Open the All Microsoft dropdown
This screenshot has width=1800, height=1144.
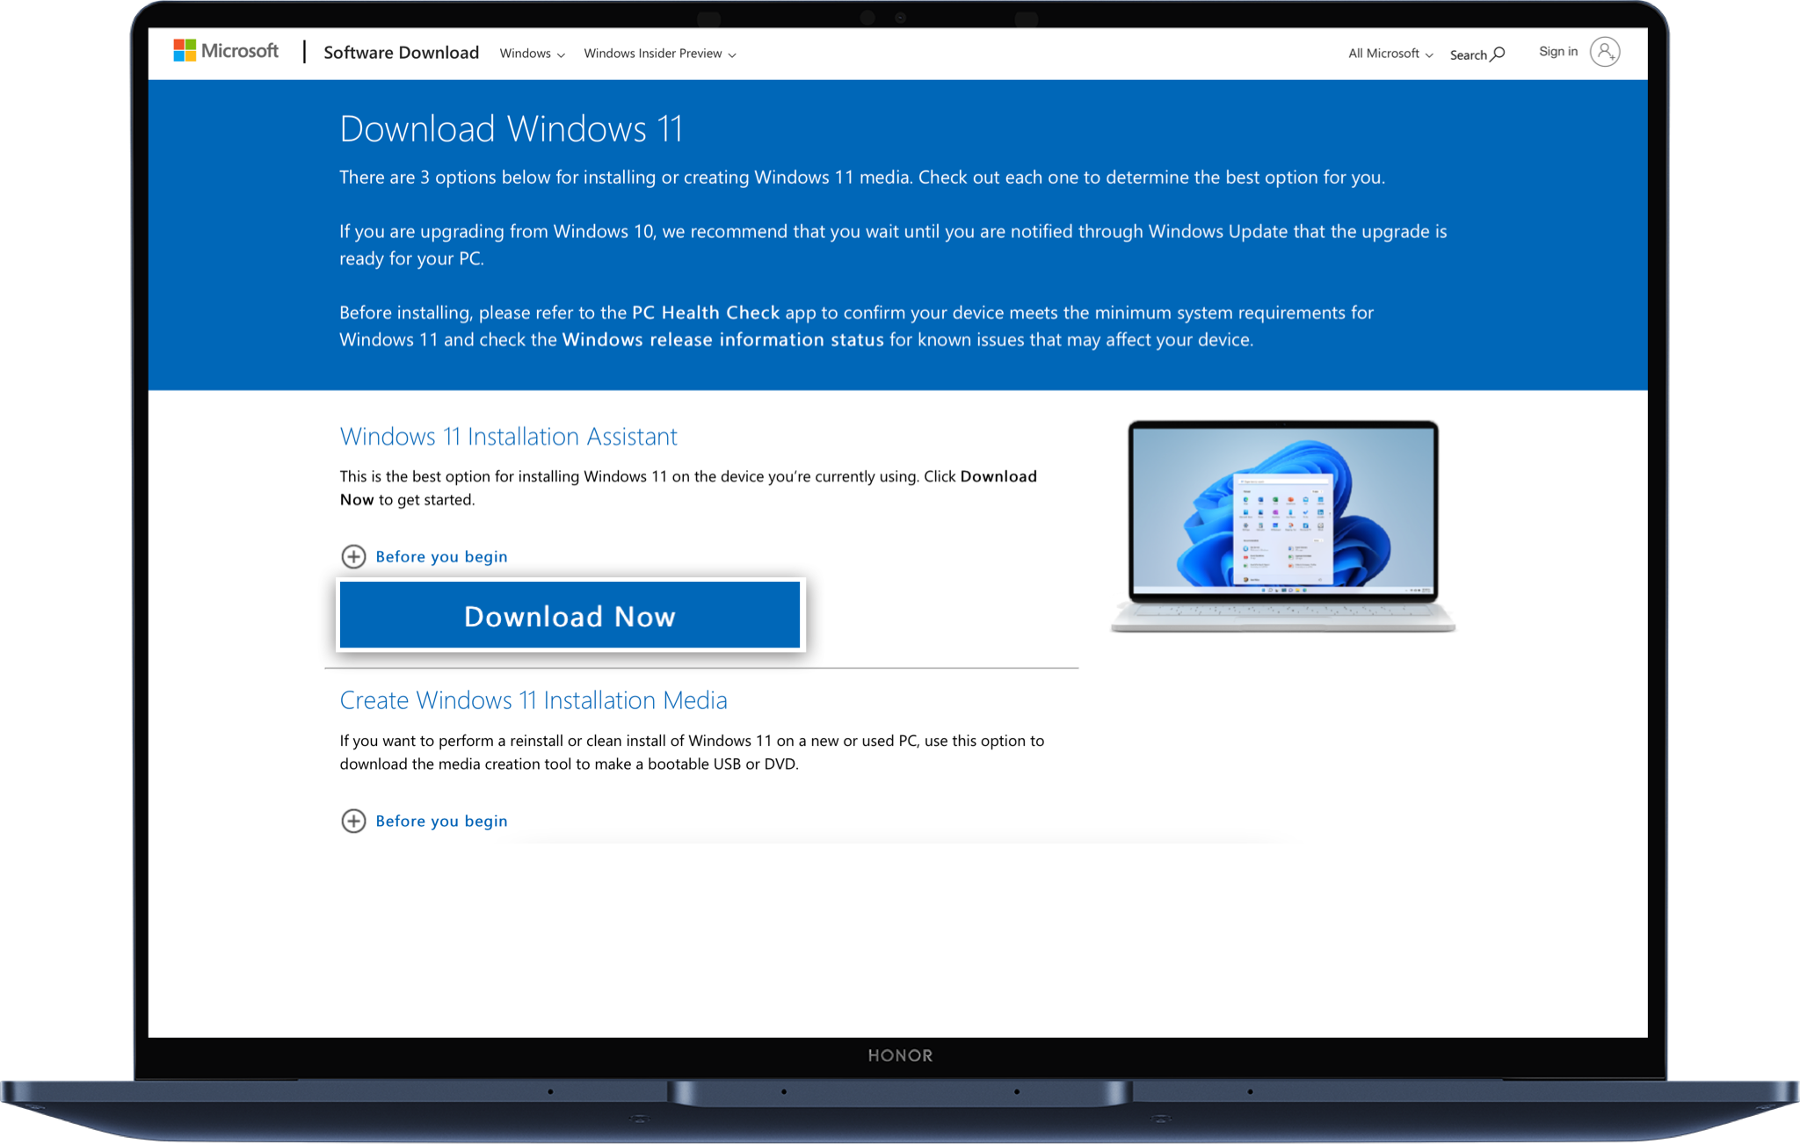coord(1390,54)
